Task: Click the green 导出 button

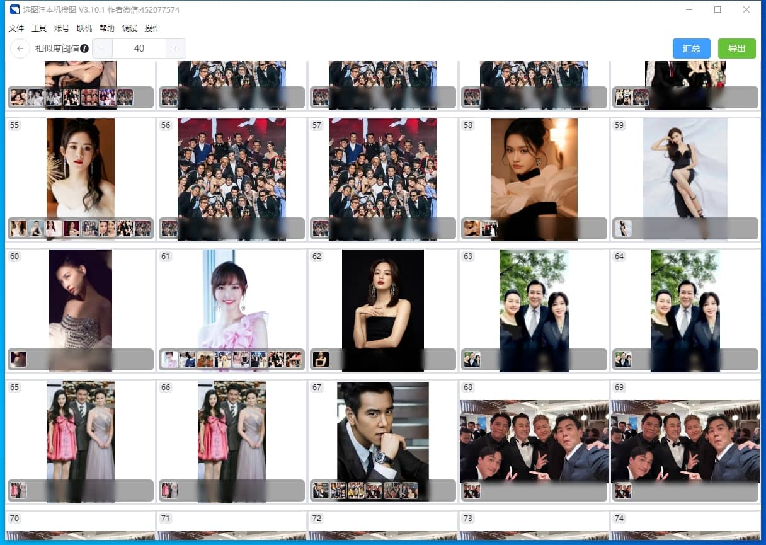Action: (x=737, y=49)
